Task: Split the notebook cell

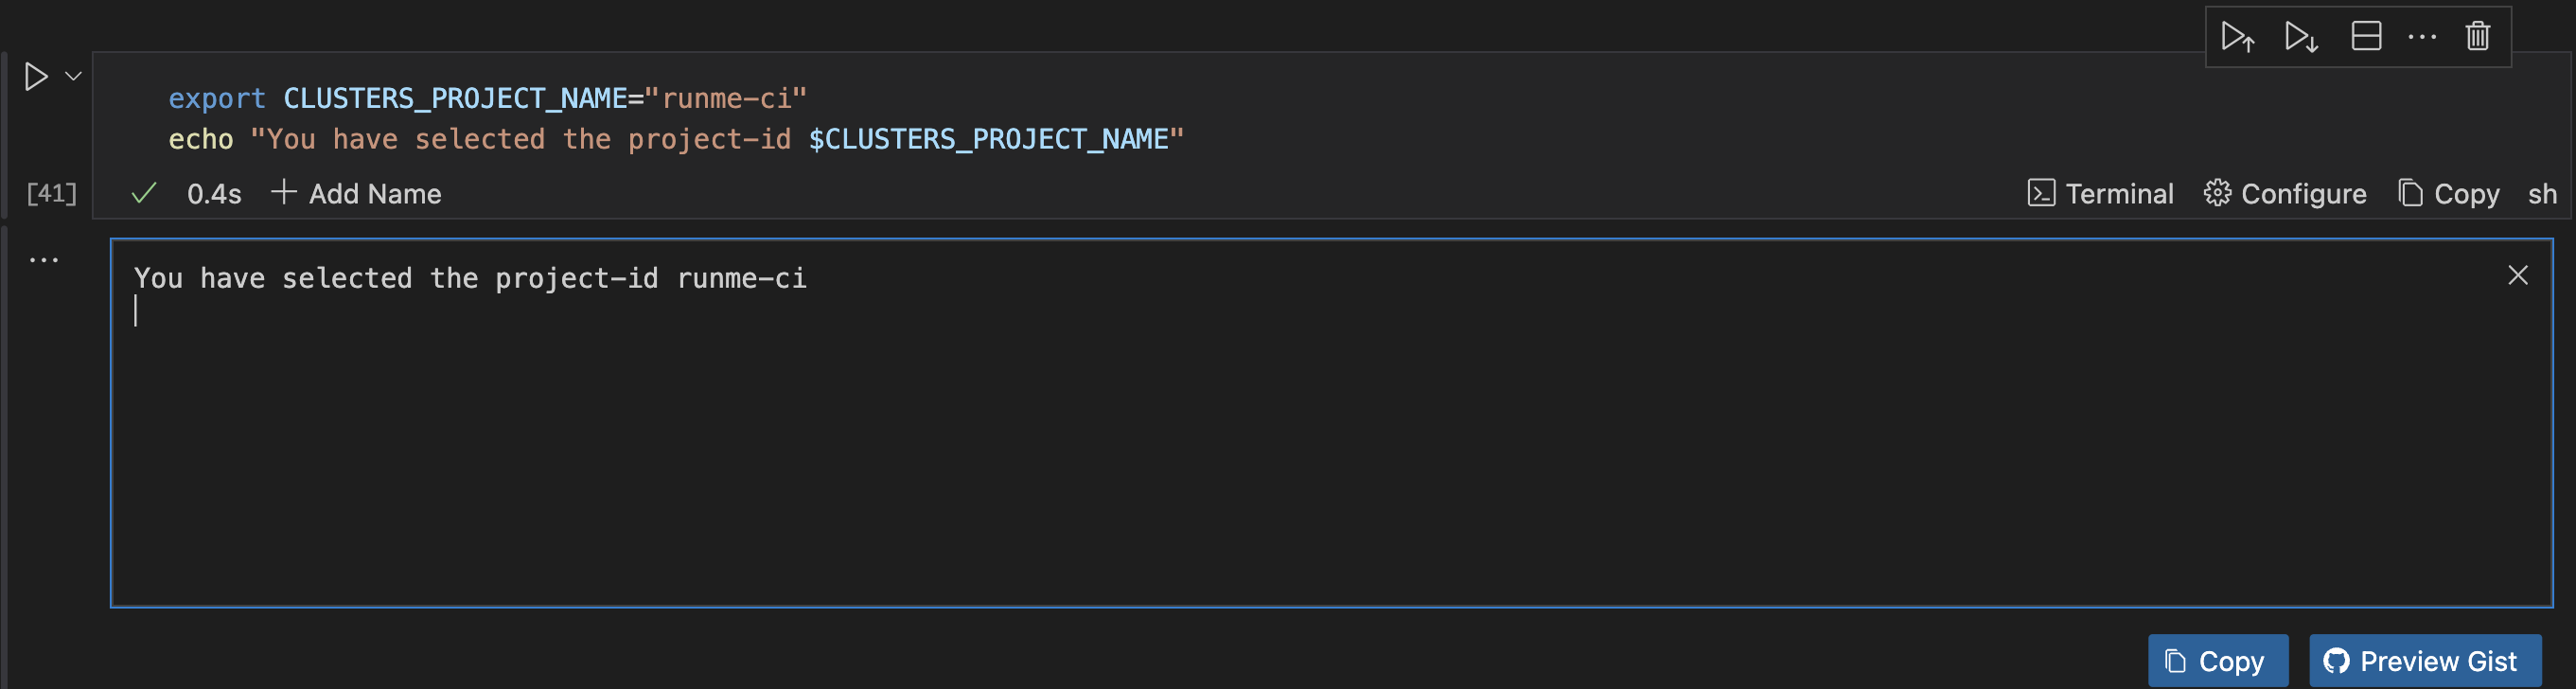Action: (x=2367, y=35)
